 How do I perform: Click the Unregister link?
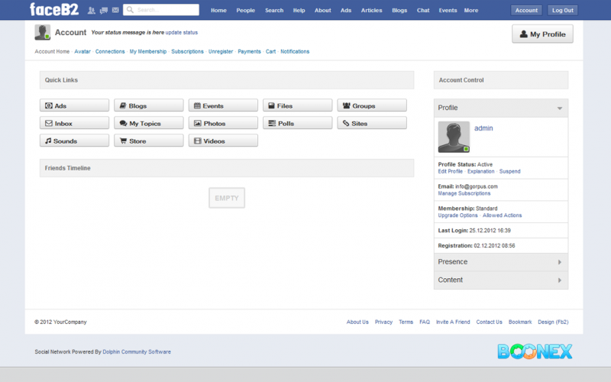pyautogui.click(x=221, y=51)
